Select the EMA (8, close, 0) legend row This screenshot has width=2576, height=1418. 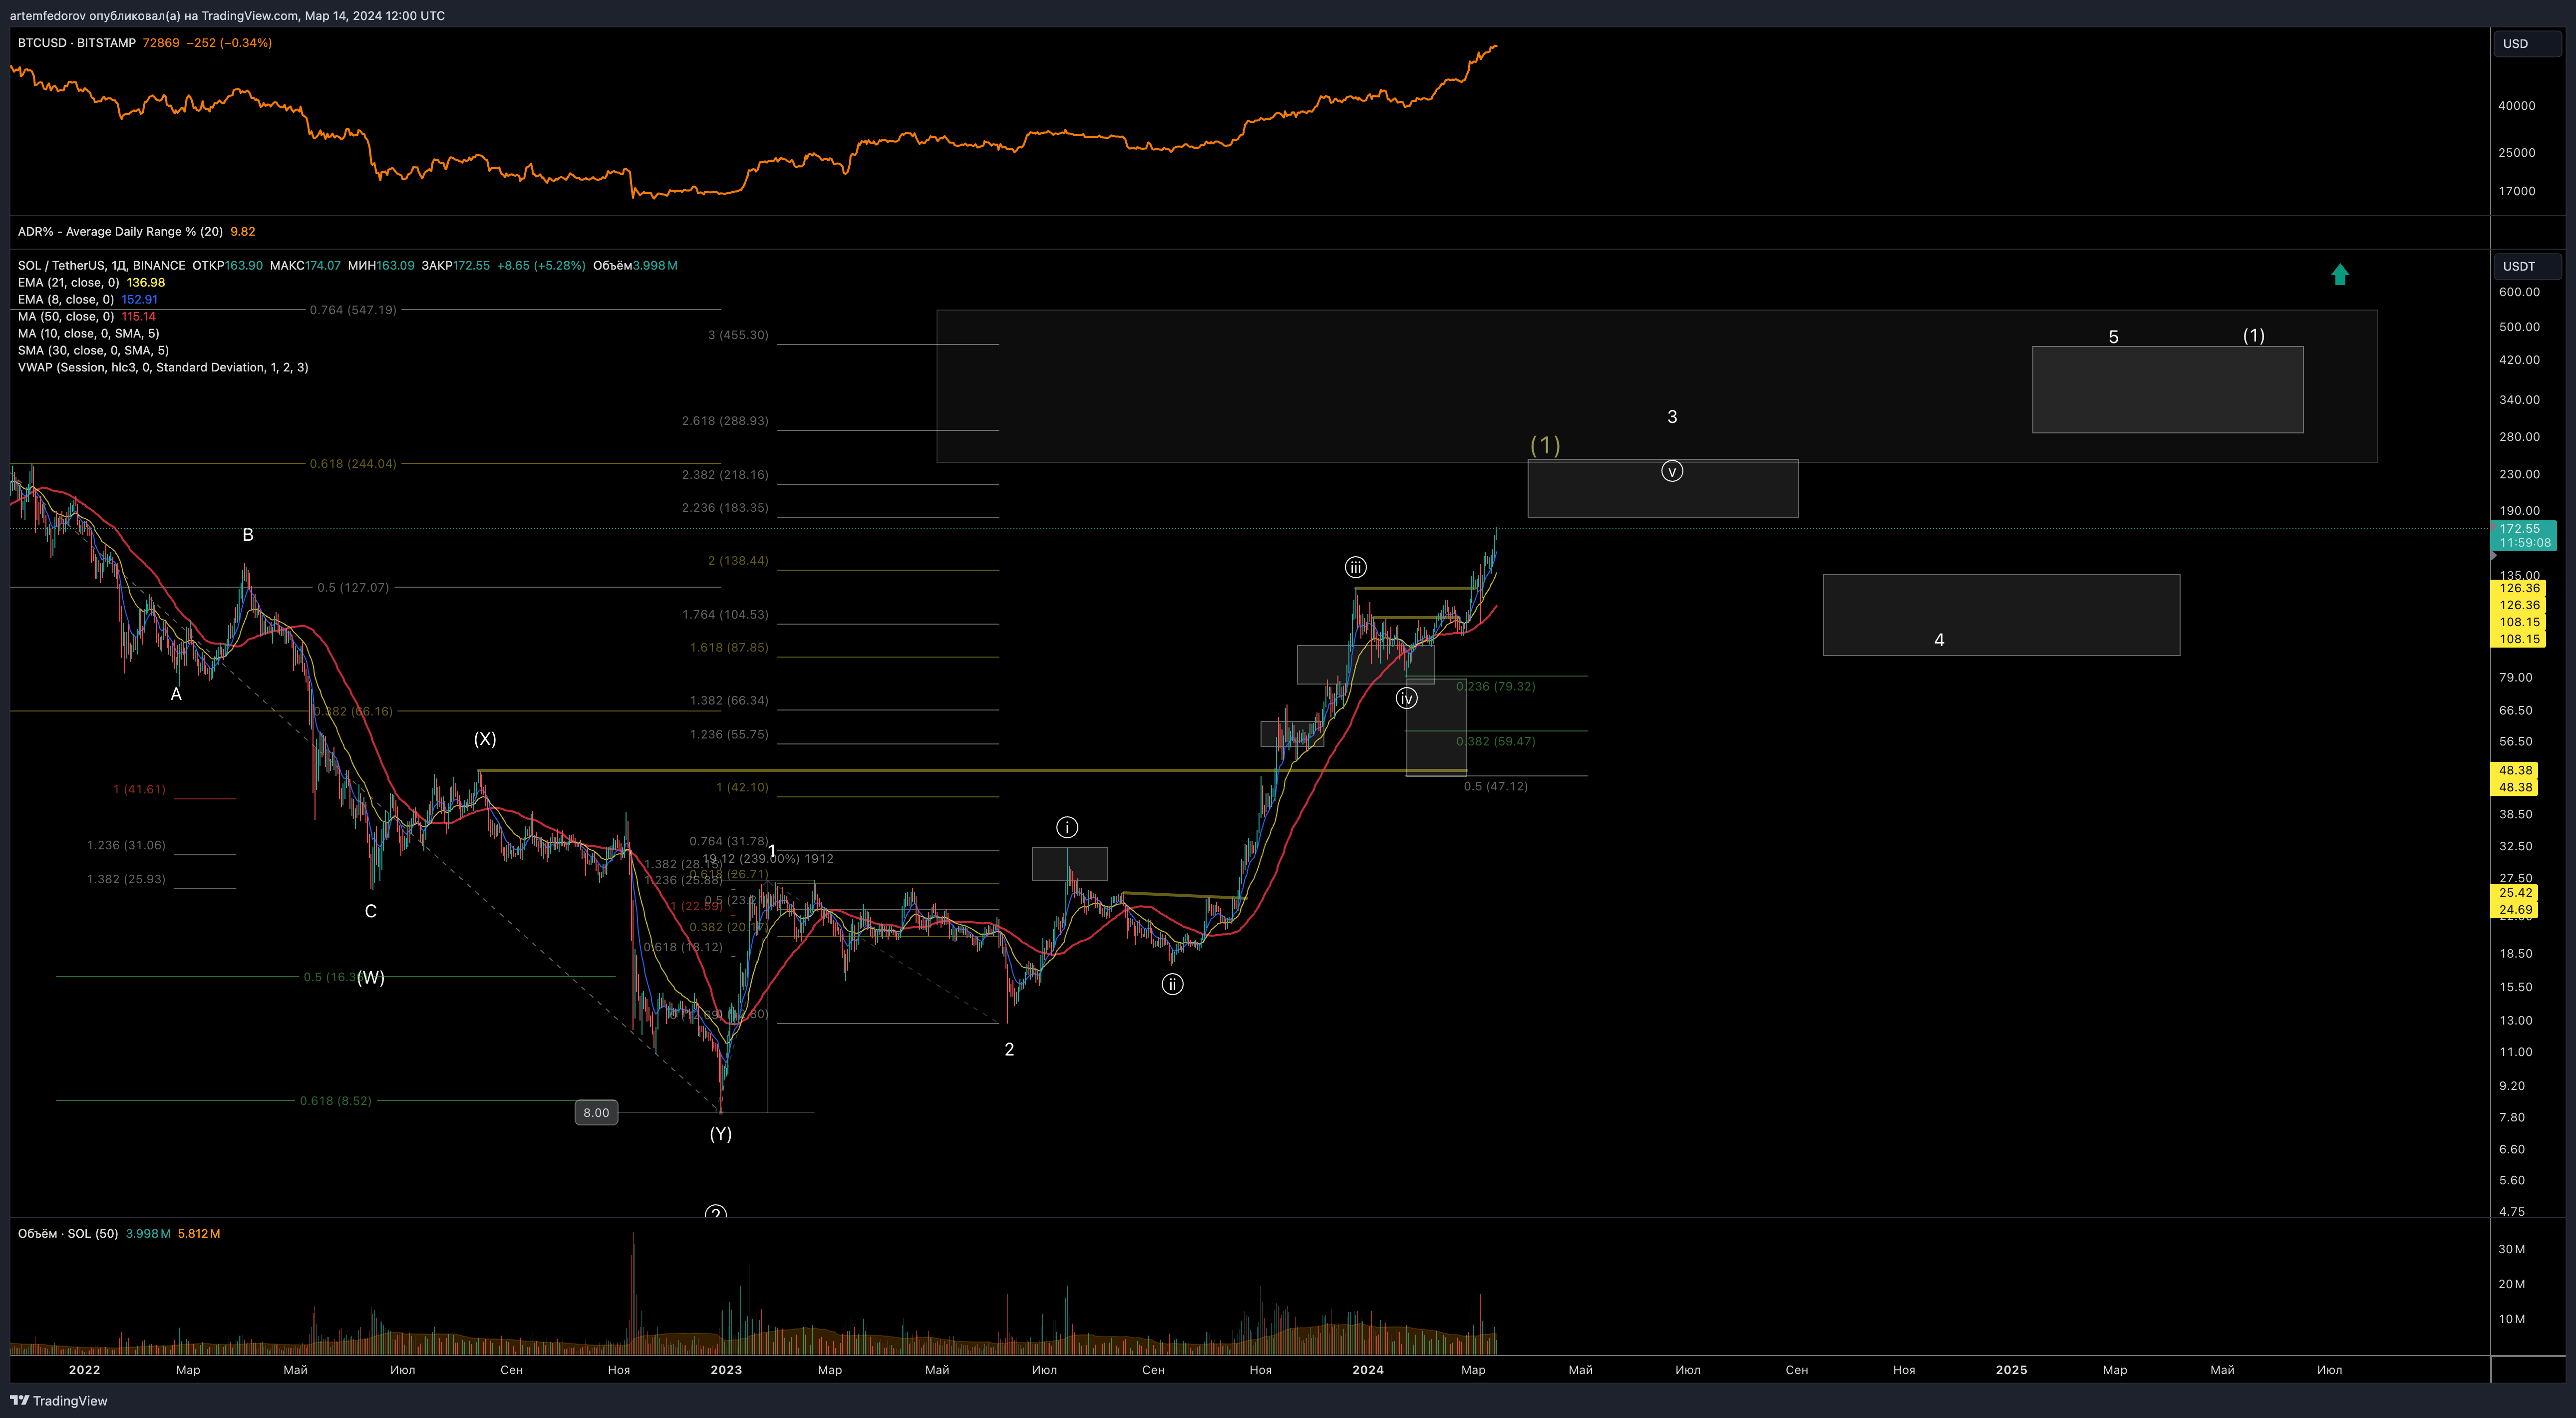[x=87, y=299]
